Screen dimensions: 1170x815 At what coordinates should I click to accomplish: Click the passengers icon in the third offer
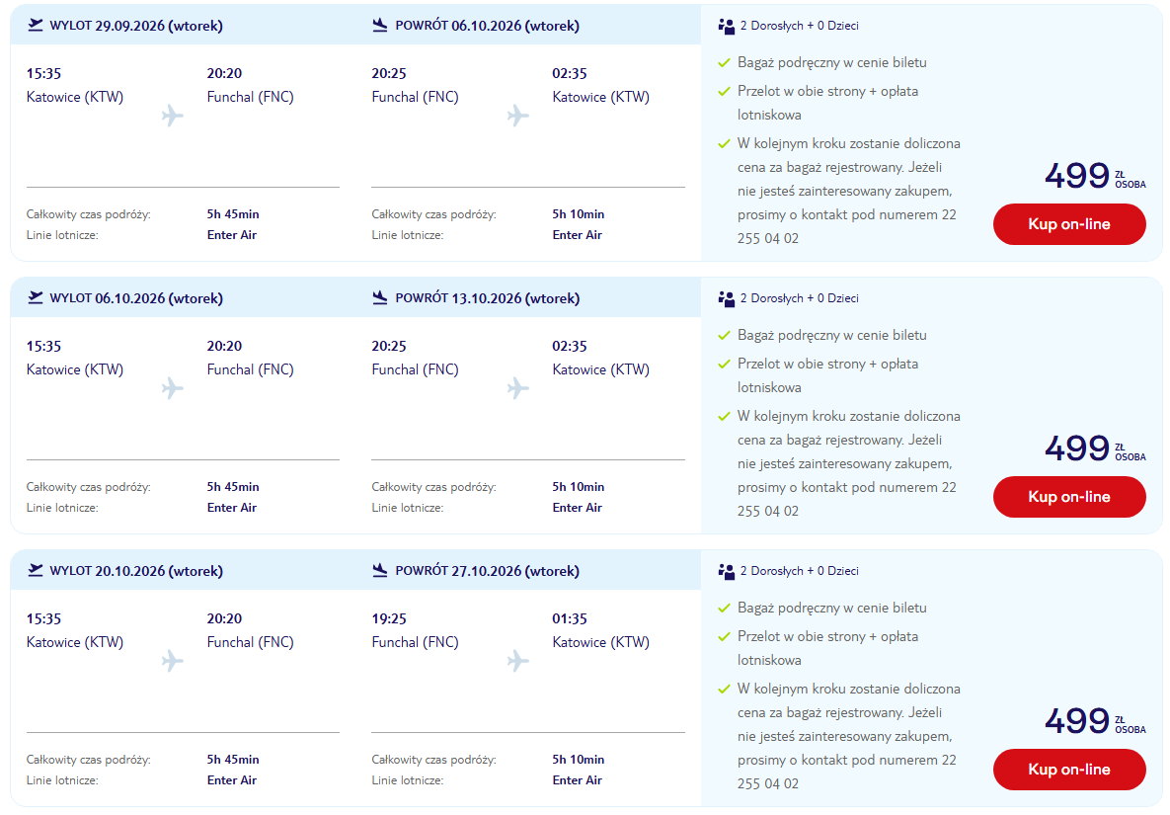click(726, 571)
